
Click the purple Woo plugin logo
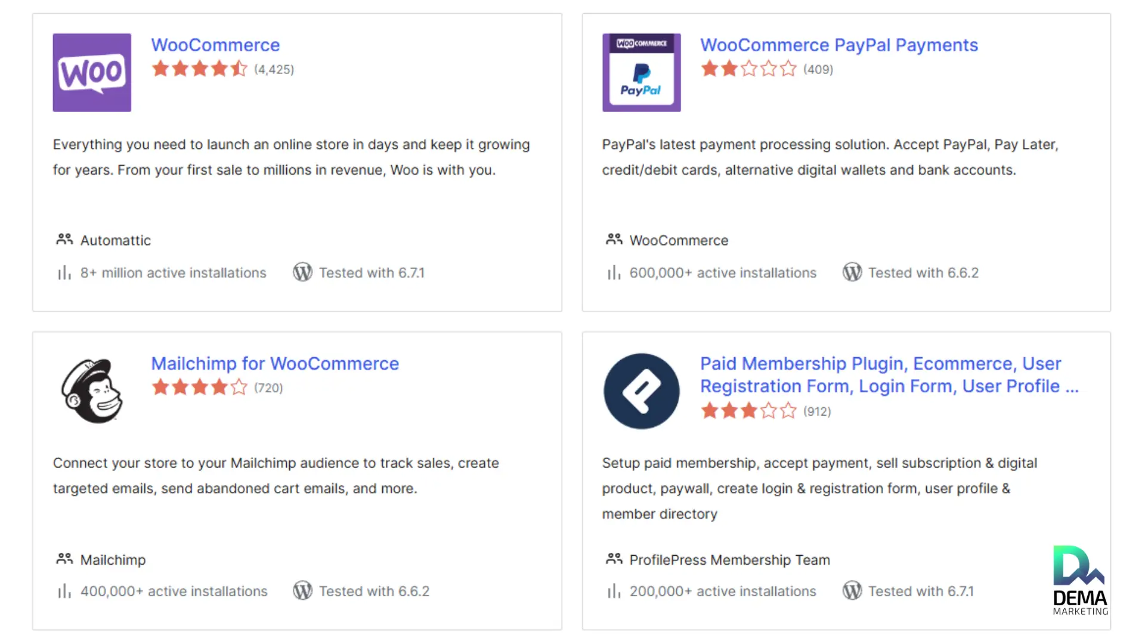[x=92, y=73]
